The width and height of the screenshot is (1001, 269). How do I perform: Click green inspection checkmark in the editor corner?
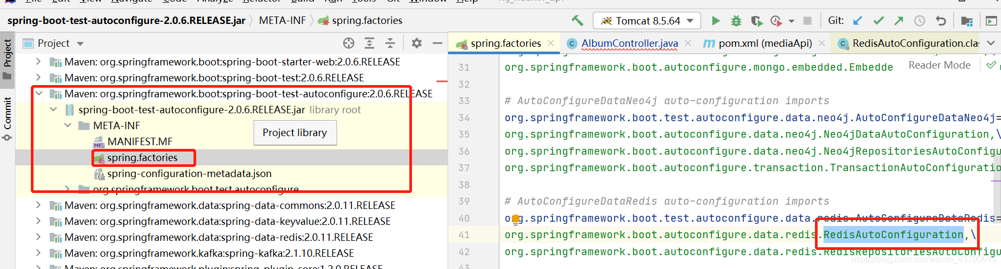991,65
